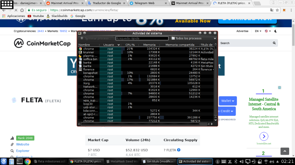Click the scroll-to-top arrow button

coord(285,151)
